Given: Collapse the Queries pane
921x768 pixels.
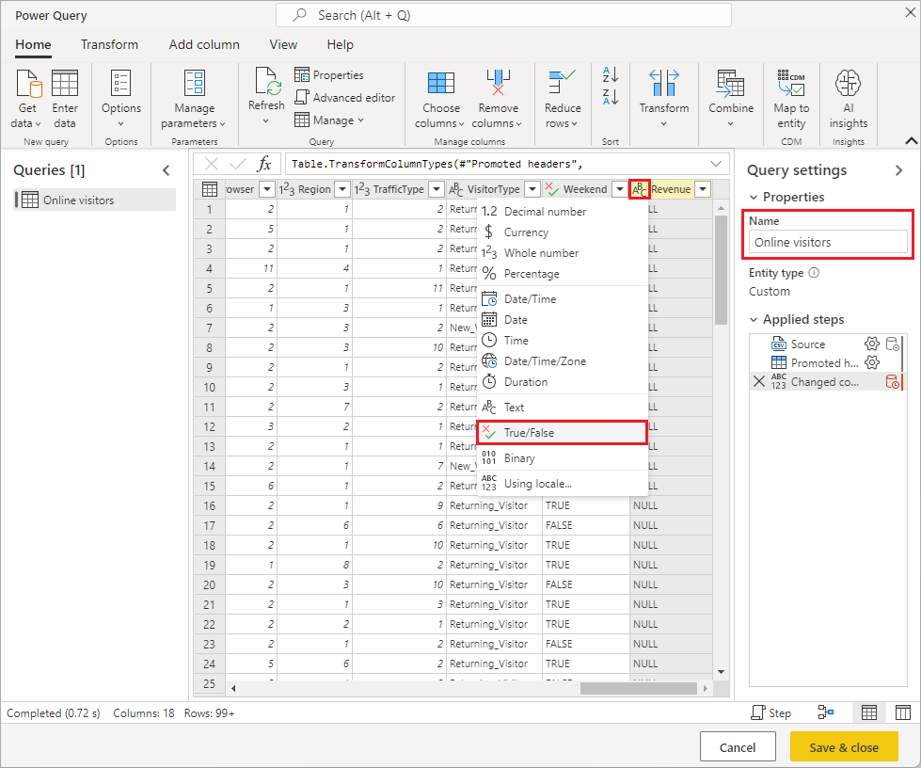Looking at the screenshot, I should coord(167,170).
